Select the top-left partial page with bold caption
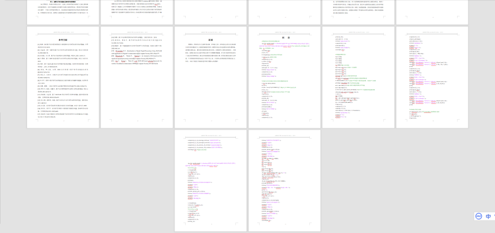The image size is (495, 233). (63, 12)
